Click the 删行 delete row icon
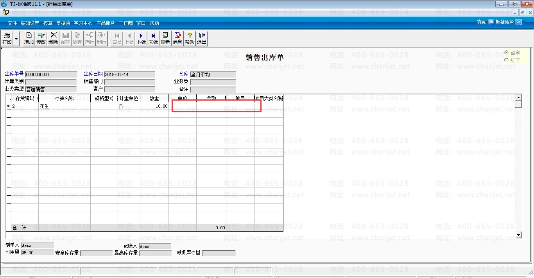 [102, 38]
